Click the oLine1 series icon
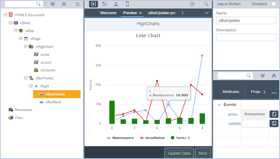Image resolution: width=280 pixels, height=159 pixels. [x=36, y=62]
